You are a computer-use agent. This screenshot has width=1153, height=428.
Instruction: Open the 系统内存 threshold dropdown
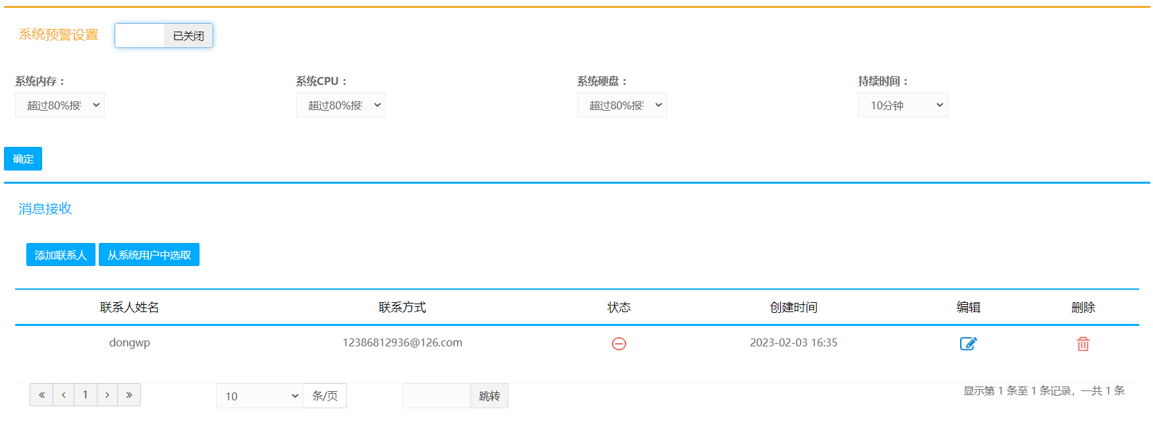point(60,105)
